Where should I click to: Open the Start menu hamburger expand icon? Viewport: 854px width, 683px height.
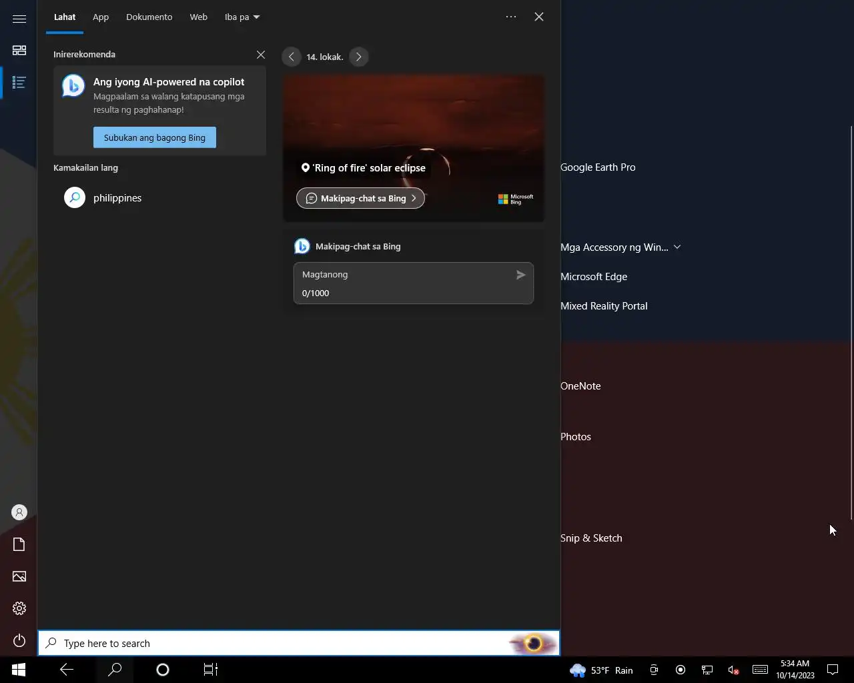click(19, 19)
